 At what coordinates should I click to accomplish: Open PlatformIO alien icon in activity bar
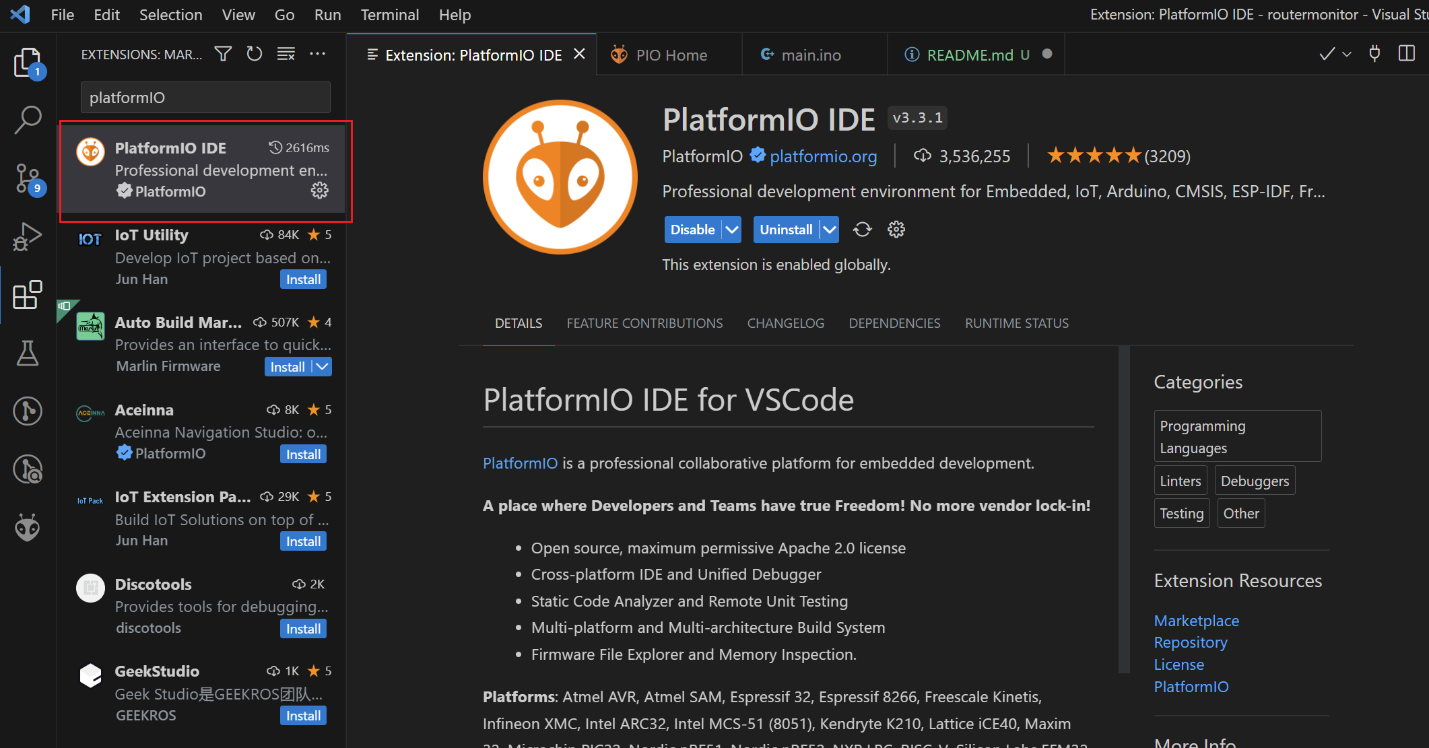pos(27,528)
